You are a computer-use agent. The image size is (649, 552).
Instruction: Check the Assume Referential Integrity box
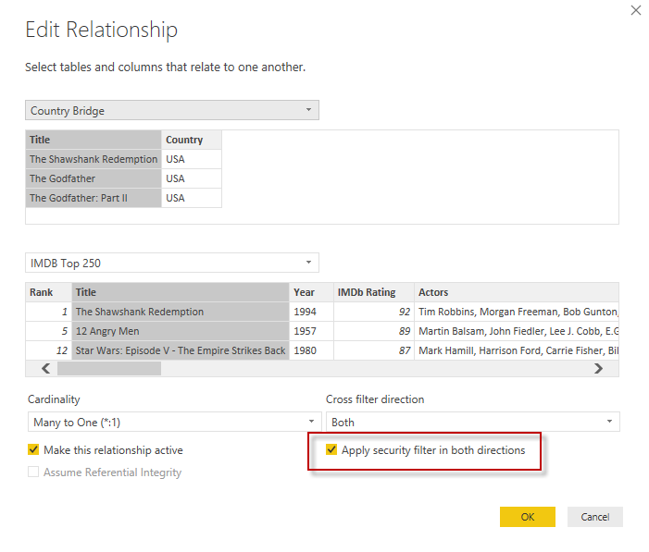click(x=33, y=472)
